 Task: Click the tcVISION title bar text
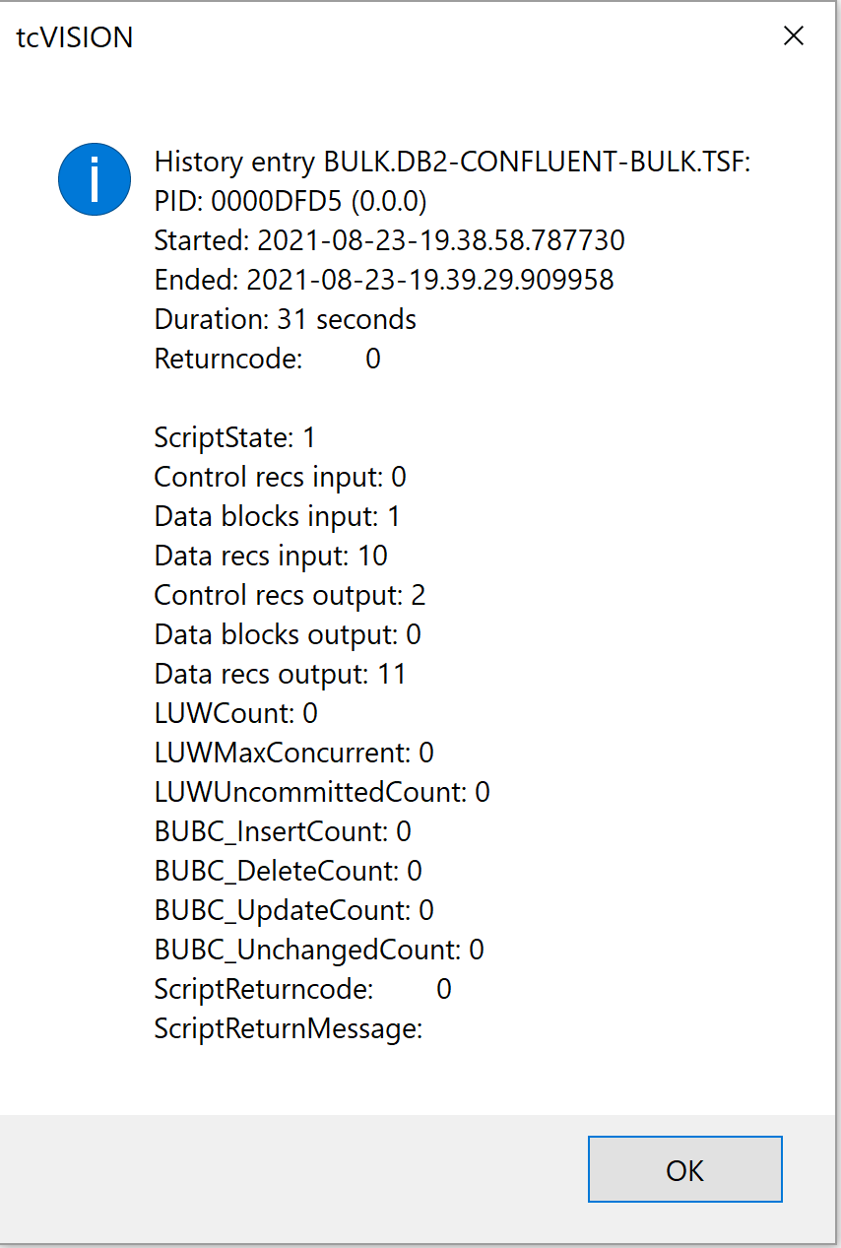pos(76,37)
